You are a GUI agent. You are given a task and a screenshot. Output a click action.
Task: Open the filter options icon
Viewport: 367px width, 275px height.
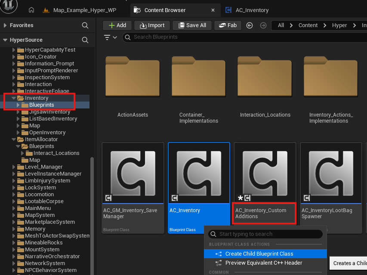(x=110, y=37)
